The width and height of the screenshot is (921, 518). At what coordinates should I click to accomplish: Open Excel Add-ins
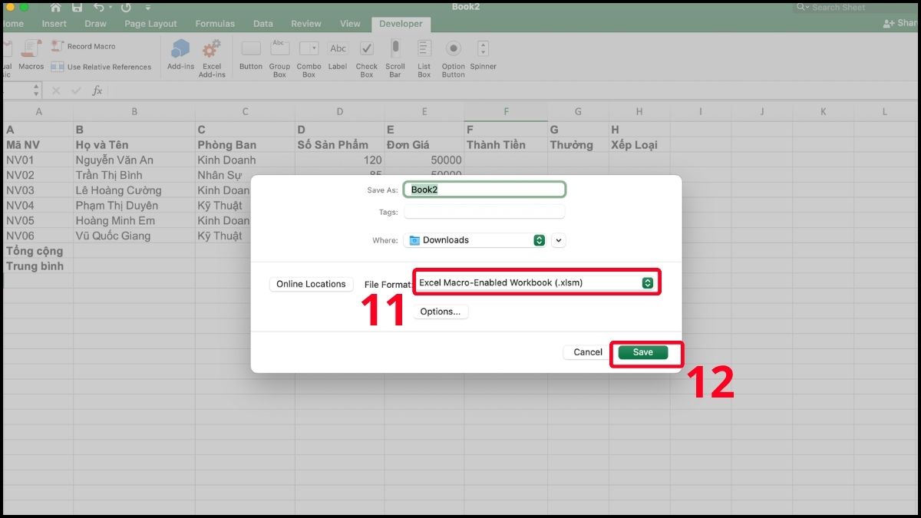point(212,59)
